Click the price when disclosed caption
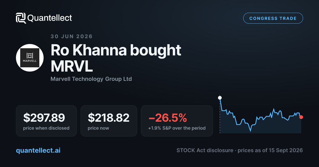The height and width of the screenshot is (167, 319). coord(46,128)
